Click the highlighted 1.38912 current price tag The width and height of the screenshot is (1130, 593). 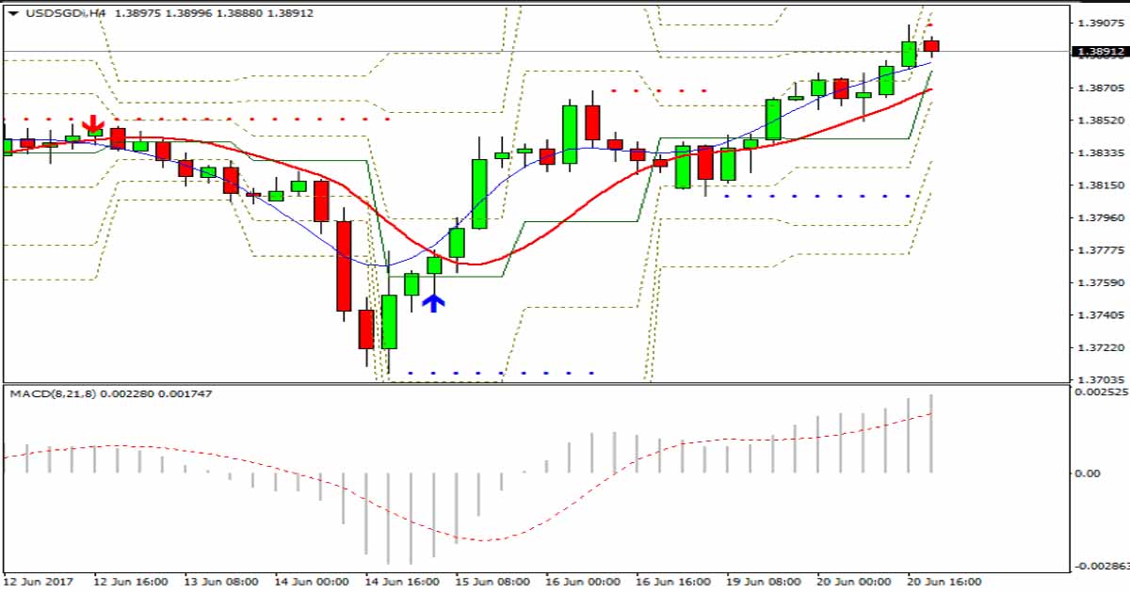click(x=1098, y=52)
